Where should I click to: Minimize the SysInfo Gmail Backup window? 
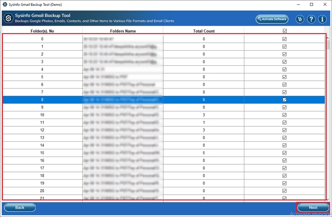(298, 4)
